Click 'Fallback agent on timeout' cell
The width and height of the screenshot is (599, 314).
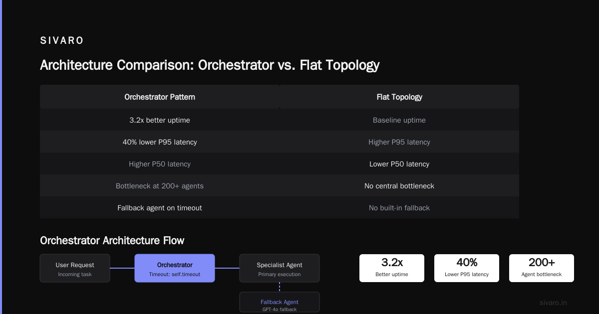click(160, 208)
